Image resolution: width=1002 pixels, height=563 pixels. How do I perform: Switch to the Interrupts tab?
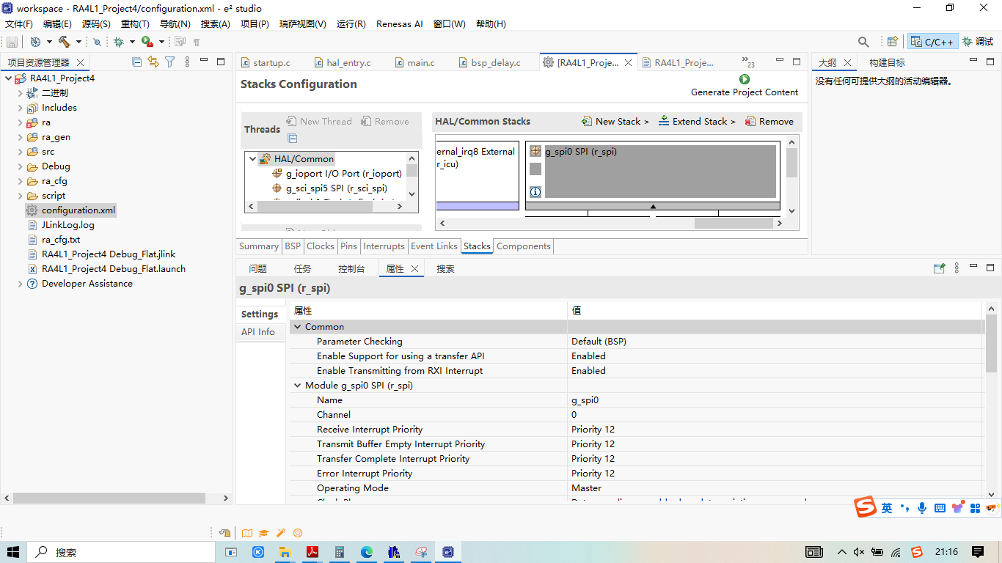coord(384,246)
